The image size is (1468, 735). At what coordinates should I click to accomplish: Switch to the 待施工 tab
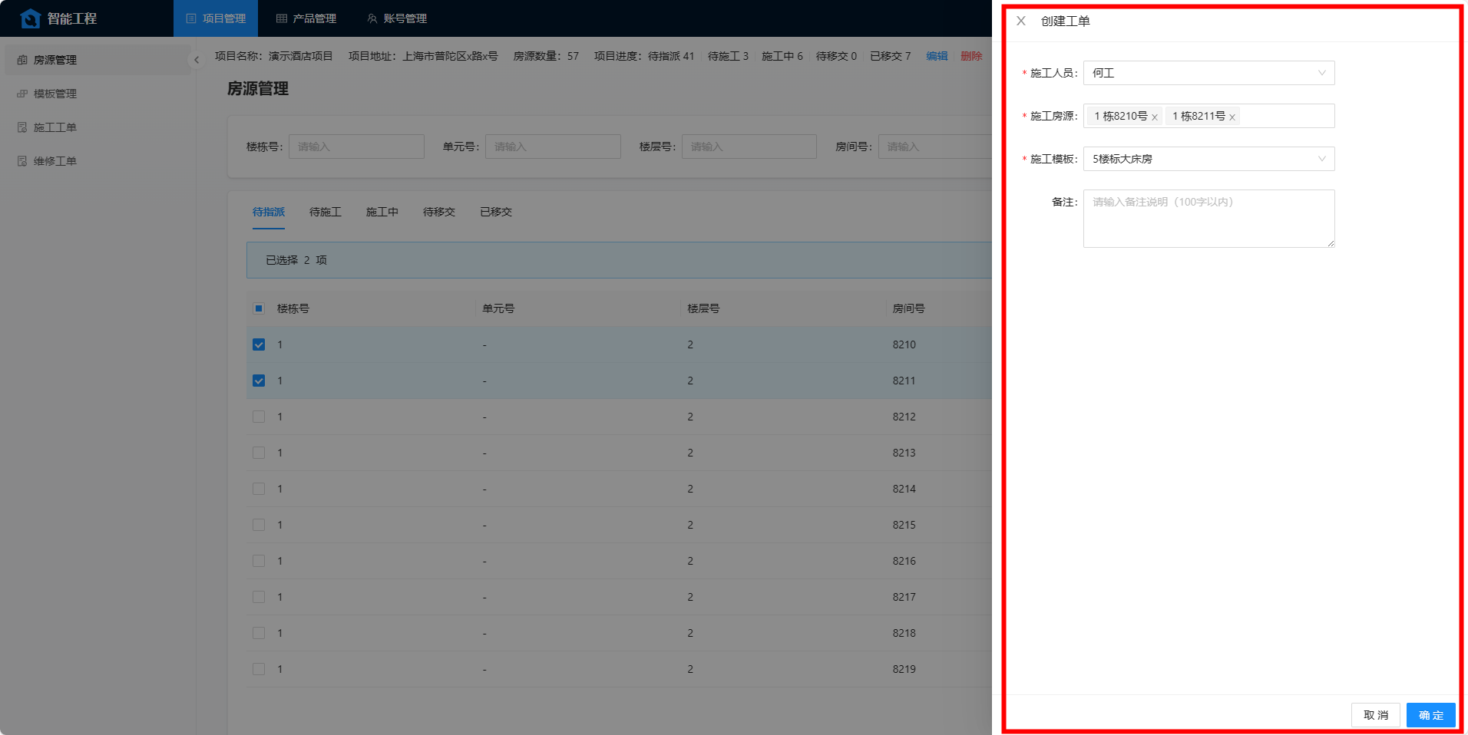pyautogui.click(x=326, y=212)
